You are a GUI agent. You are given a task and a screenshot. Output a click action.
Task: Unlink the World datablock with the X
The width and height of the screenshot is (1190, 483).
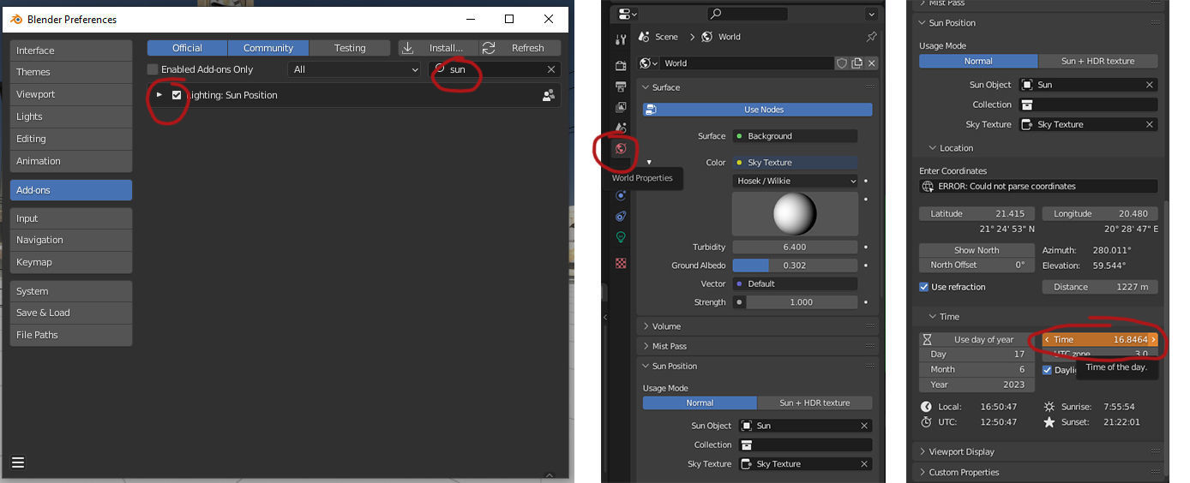pyautogui.click(x=871, y=63)
